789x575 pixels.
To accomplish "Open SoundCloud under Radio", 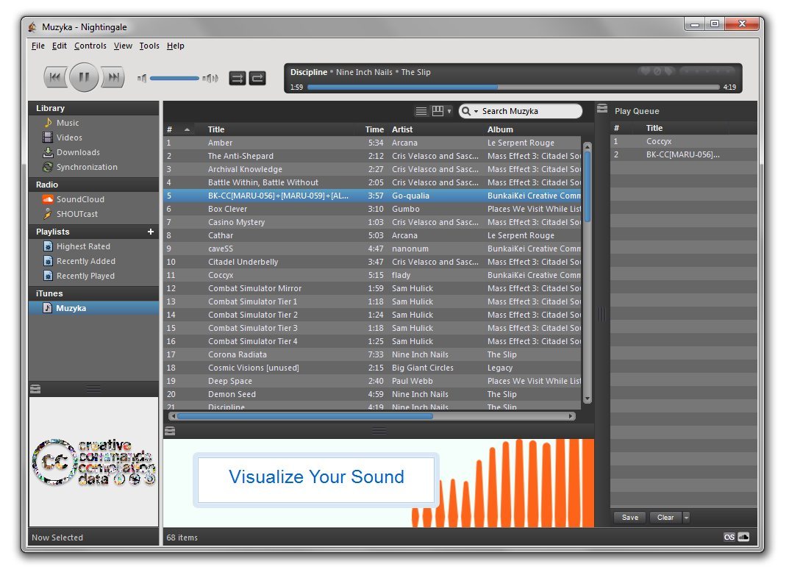I will [93, 199].
